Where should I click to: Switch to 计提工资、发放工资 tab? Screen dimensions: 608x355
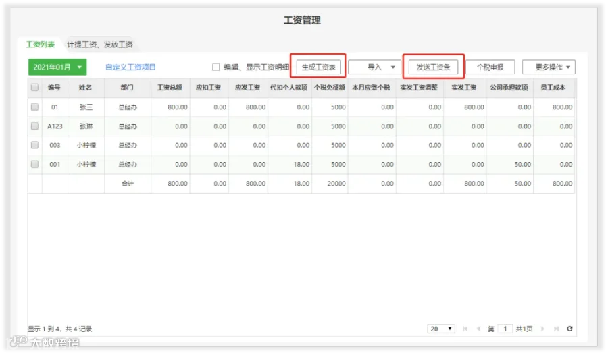100,45
